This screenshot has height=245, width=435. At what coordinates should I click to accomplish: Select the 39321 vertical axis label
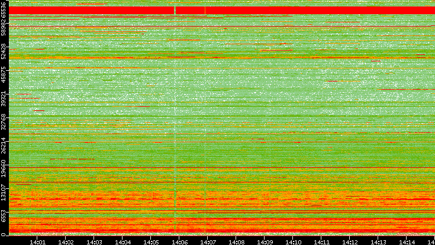pos(4,98)
